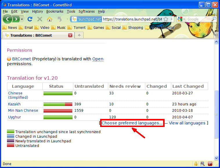The image size is (220, 168).
Task: Go to the Home page icon
Action: (x=50, y=19)
